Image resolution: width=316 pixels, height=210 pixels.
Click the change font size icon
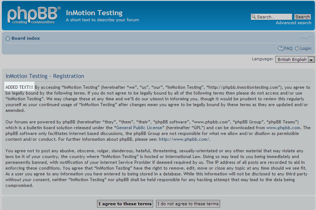pos(306,37)
